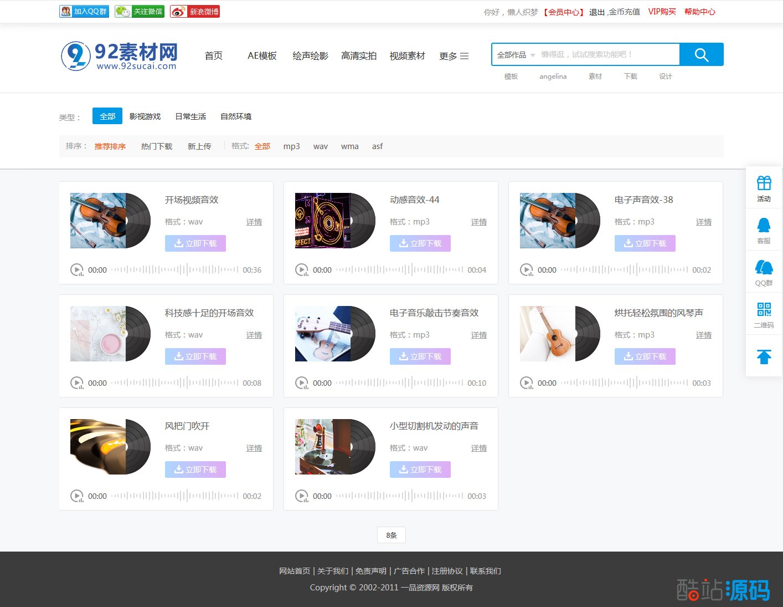Click the back-to-top arrow icon
783x607 pixels.
point(764,356)
